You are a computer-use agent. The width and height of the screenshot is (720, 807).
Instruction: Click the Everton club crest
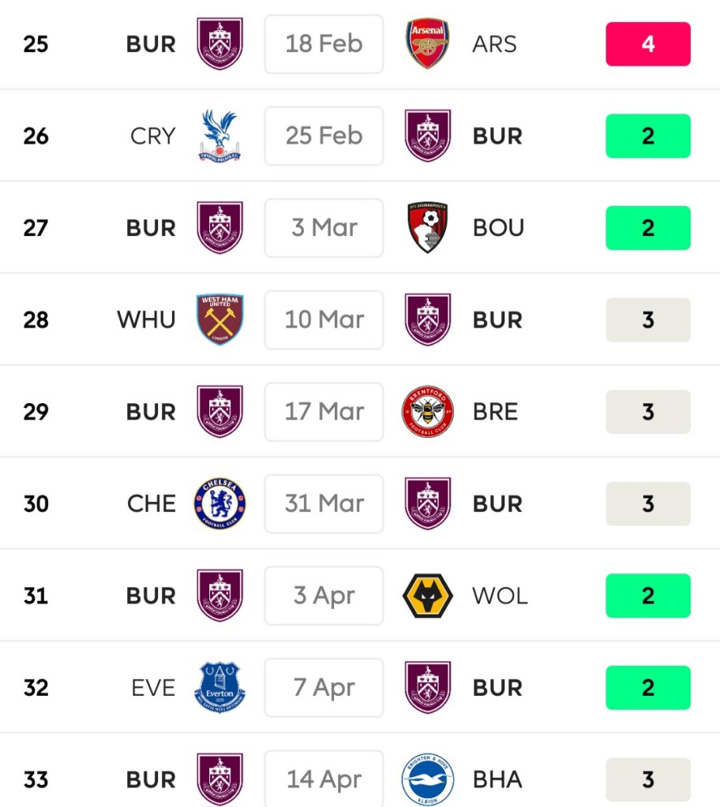(x=219, y=687)
